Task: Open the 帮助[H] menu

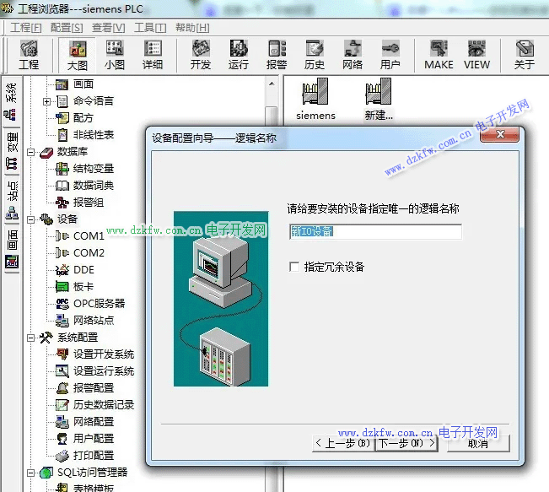Action: [x=192, y=27]
